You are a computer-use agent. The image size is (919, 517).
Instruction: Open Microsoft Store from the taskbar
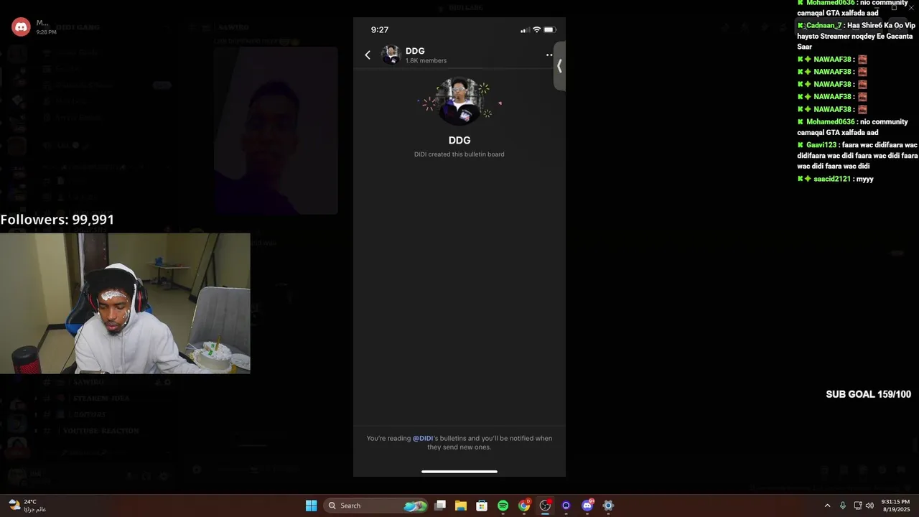pos(482,506)
